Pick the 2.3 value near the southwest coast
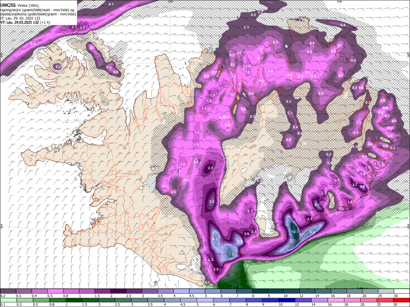 pyautogui.click(x=210, y=260)
